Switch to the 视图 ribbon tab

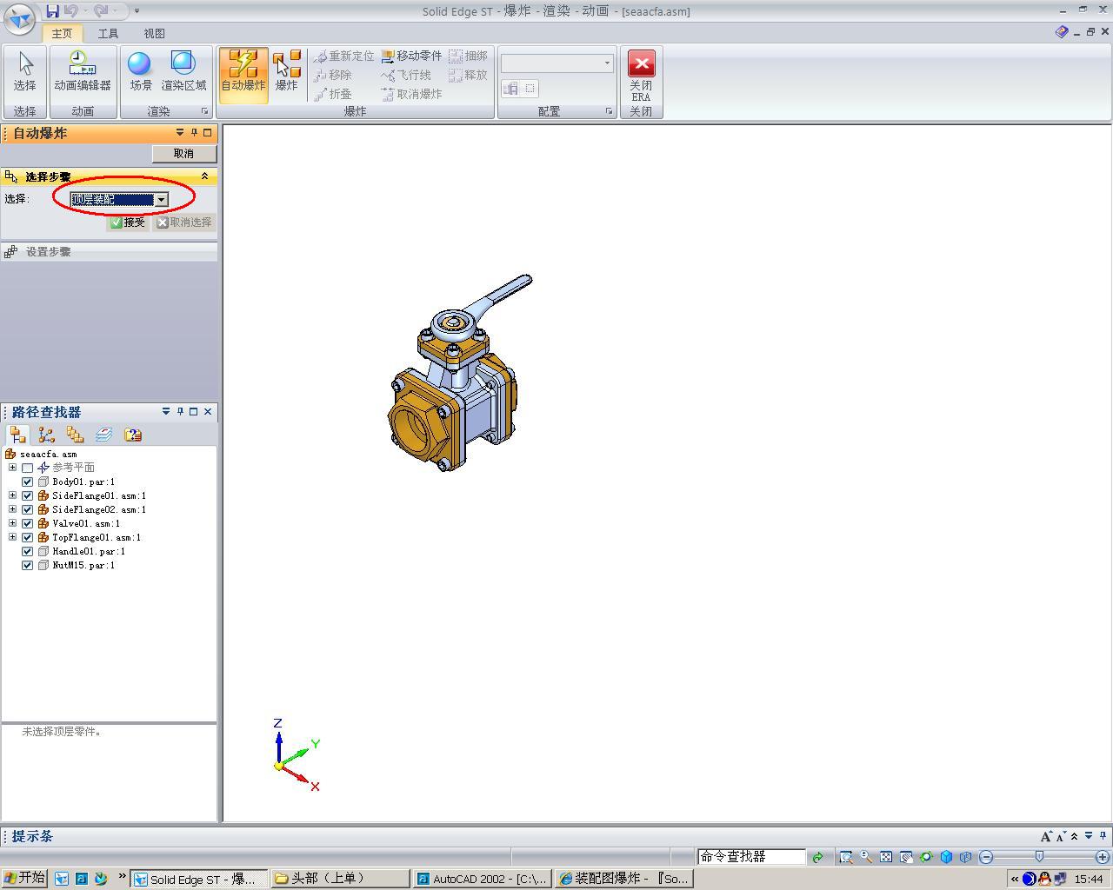(154, 33)
